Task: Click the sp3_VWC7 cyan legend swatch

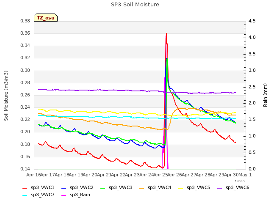Action: (25, 195)
